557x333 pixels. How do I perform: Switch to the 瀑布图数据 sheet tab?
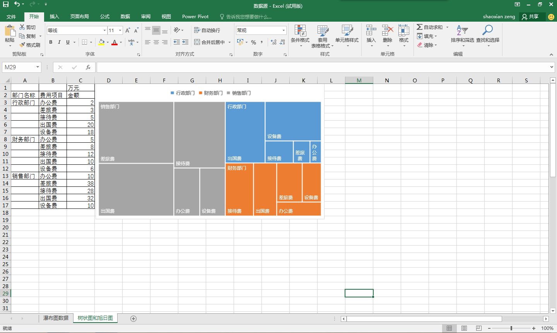click(56, 318)
